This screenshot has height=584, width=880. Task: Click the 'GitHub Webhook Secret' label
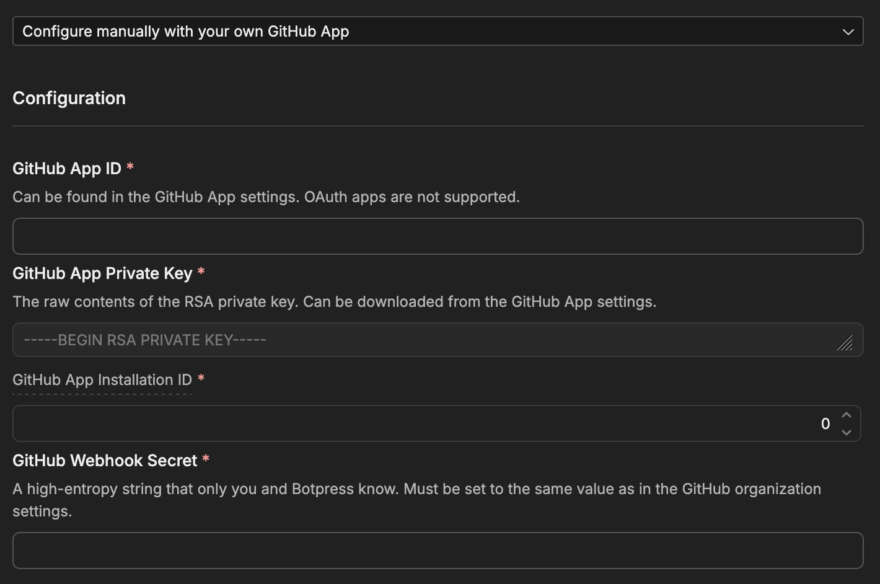coord(105,461)
